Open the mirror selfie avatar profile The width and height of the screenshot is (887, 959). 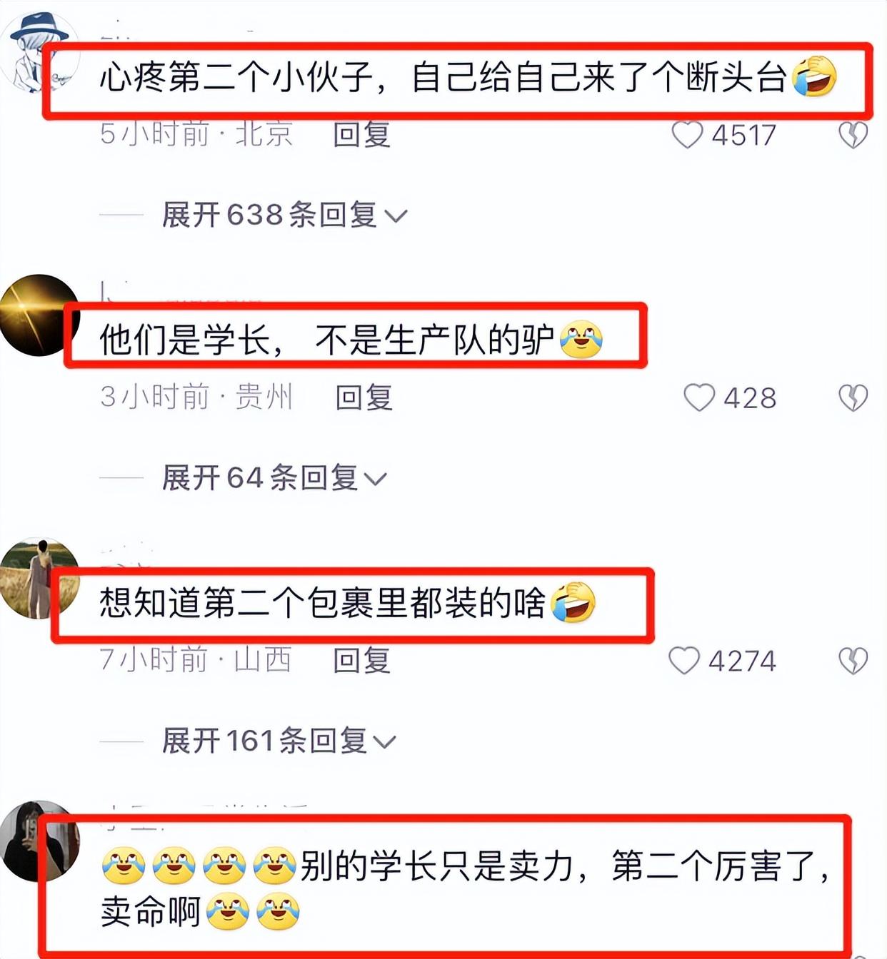pyautogui.click(x=39, y=841)
